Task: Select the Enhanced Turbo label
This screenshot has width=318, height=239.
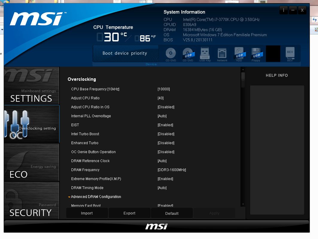Action: pos(85,143)
